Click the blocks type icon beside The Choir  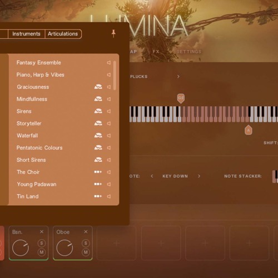point(98,172)
